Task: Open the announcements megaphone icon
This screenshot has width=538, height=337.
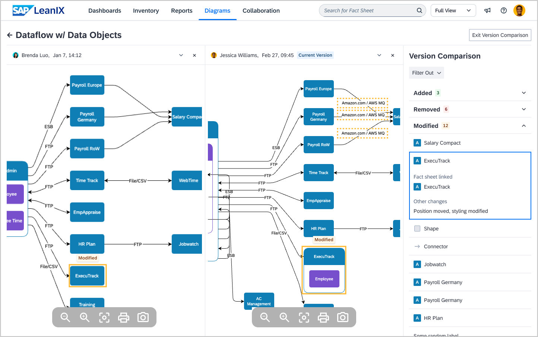Action: coord(487,10)
